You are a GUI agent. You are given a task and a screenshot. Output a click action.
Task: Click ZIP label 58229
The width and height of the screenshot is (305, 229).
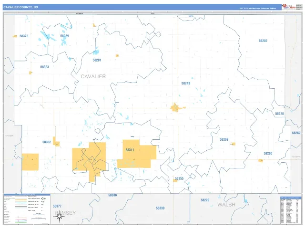[205, 200]
